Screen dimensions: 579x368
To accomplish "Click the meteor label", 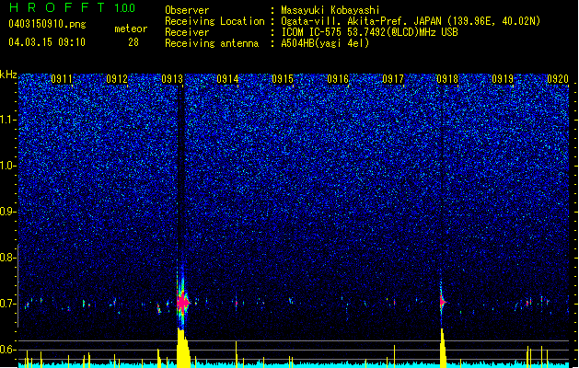I will point(131,29).
